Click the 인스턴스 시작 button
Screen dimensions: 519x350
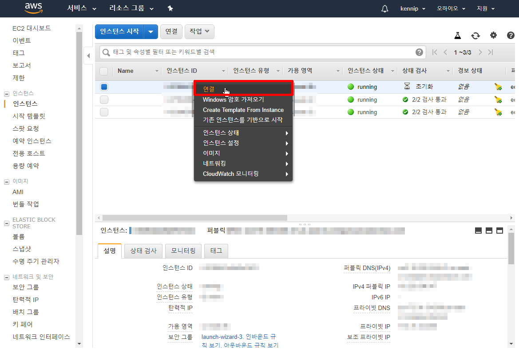pos(119,32)
